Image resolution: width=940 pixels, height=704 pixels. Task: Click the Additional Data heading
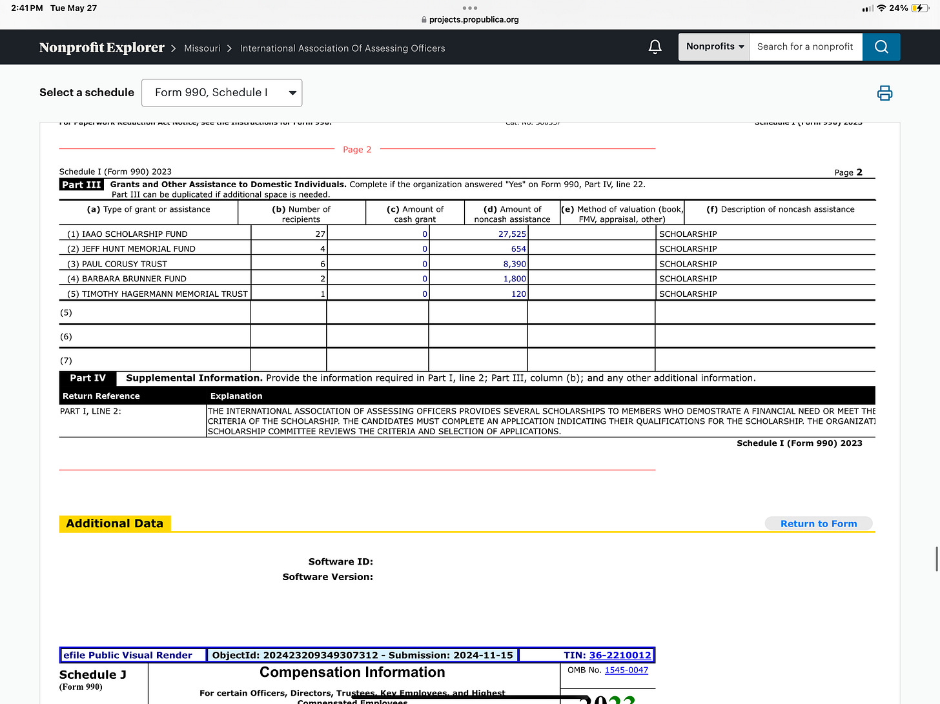tap(114, 524)
